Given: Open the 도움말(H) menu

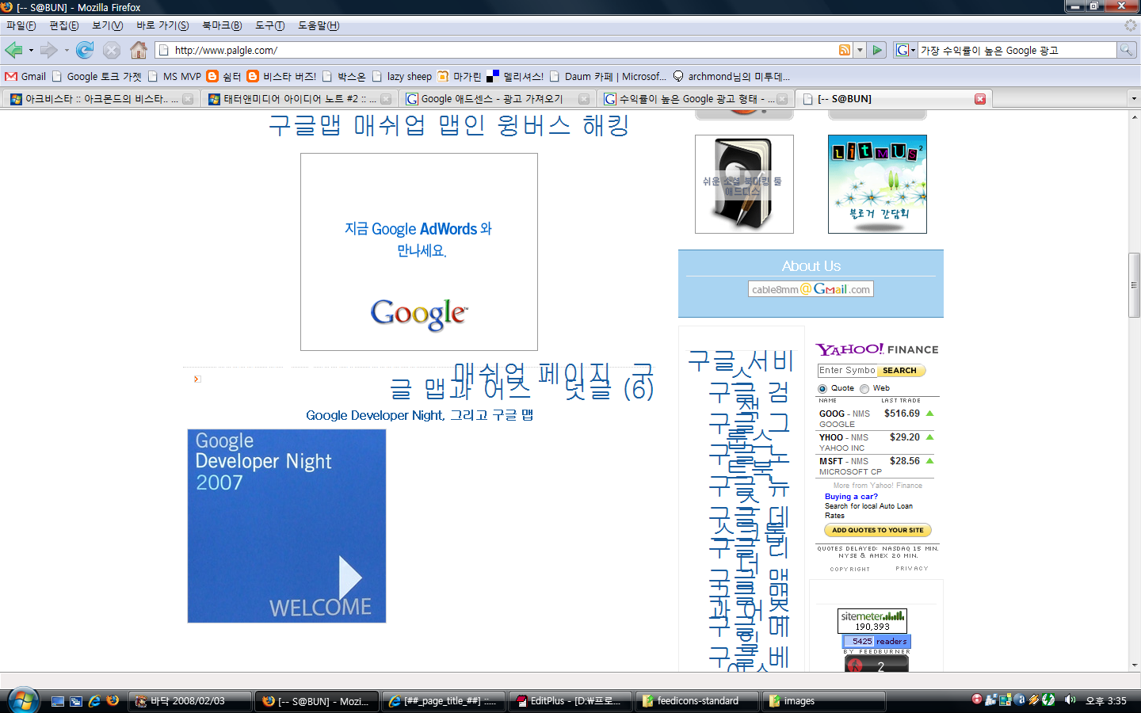Looking at the screenshot, I should click(319, 25).
